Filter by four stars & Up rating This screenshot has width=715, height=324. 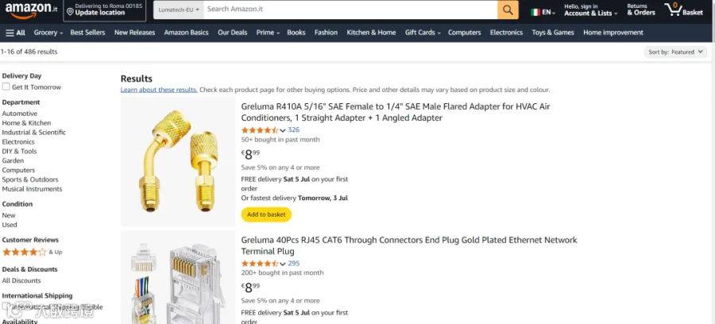click(32, 252)
